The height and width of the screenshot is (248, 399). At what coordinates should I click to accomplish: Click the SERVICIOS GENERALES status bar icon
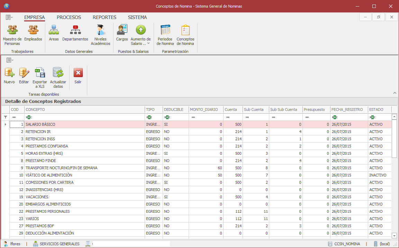[36, 244]
